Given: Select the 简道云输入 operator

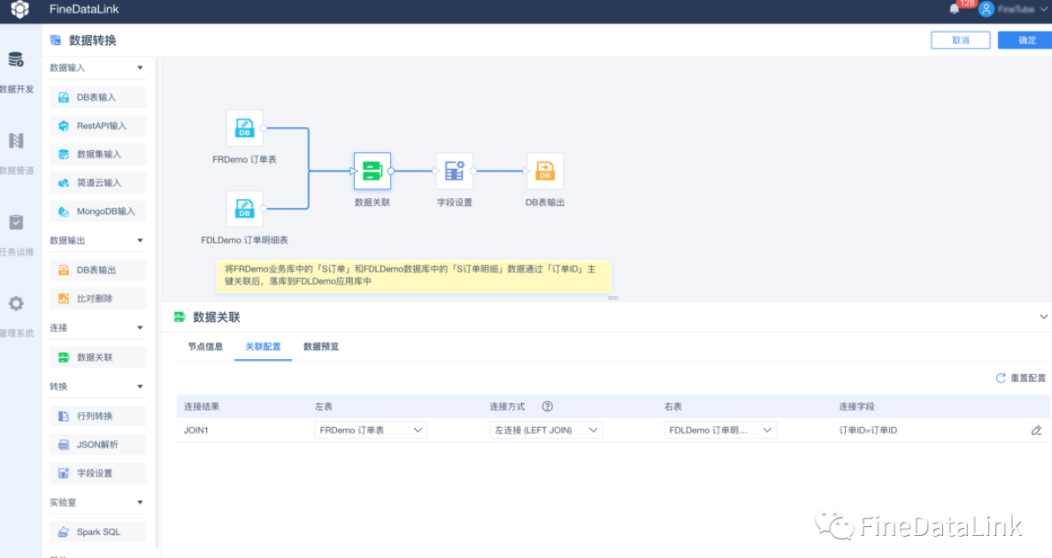Looking at the screenshot, I should pos(97,182).
